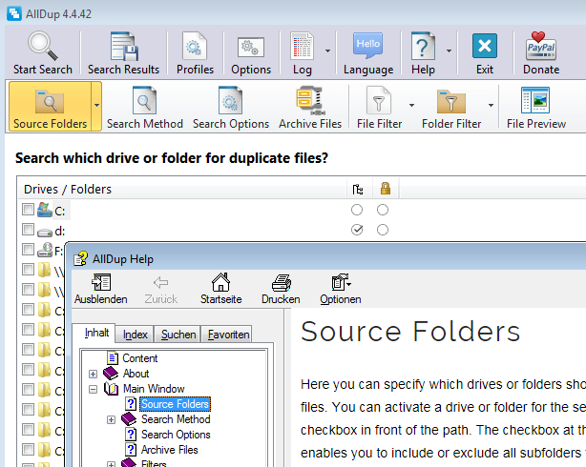Tick the checkbox for drive C:
Image resolution: width=586 pixels, height=467 pixels.
28,210
